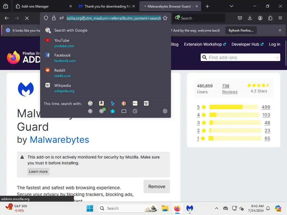Click the Windows taskbar Search box
Viewport: 287px width, 215px height.
[128, 208]
